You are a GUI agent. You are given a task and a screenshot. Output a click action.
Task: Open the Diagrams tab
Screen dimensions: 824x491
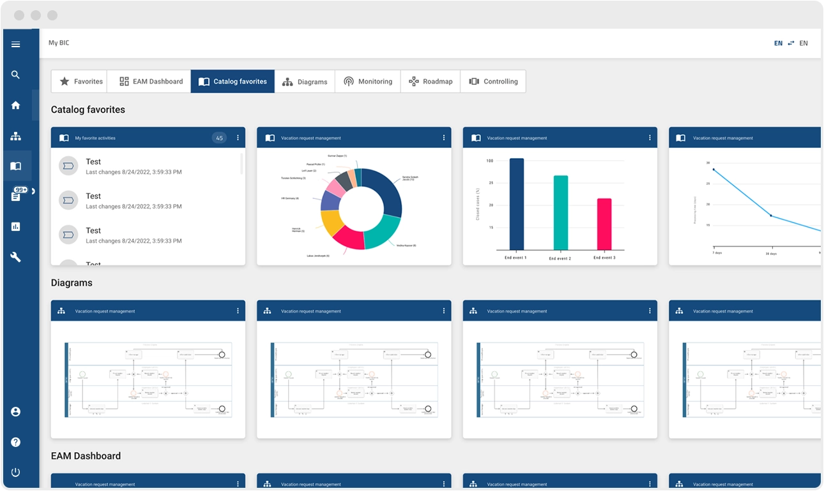305,82
